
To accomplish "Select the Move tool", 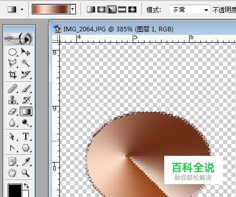I will 26,52.
